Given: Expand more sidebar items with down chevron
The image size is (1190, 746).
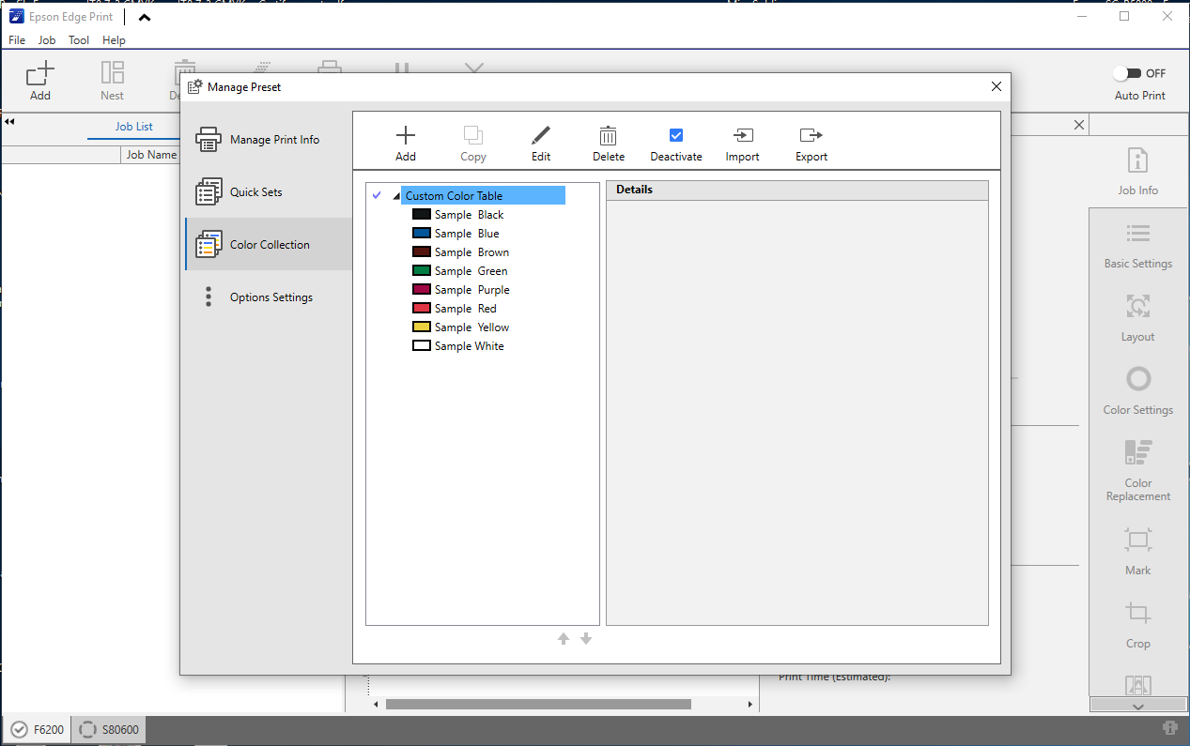Looking at the screenshot, I should pos(1138,706).
